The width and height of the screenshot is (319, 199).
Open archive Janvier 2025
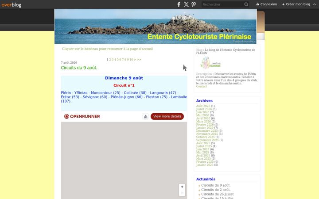[x=205, y=165]
